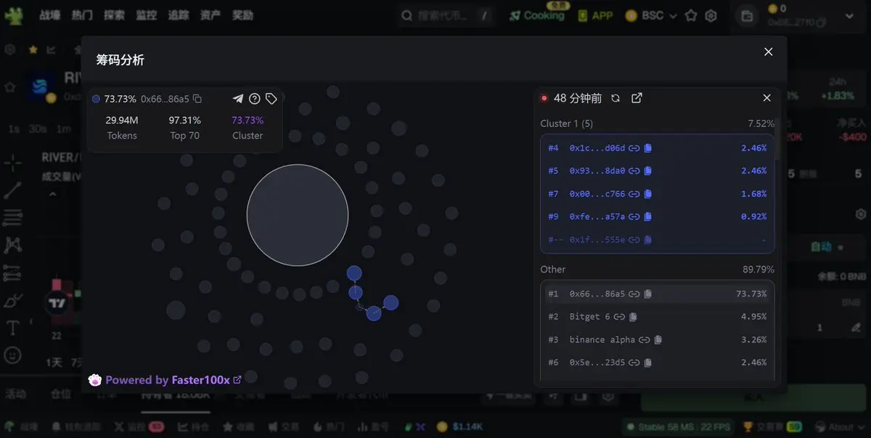The width and height of the screenshot is (871, 438).
Task: Expand the BSC chain dropdown
Action: pos(651,15)
